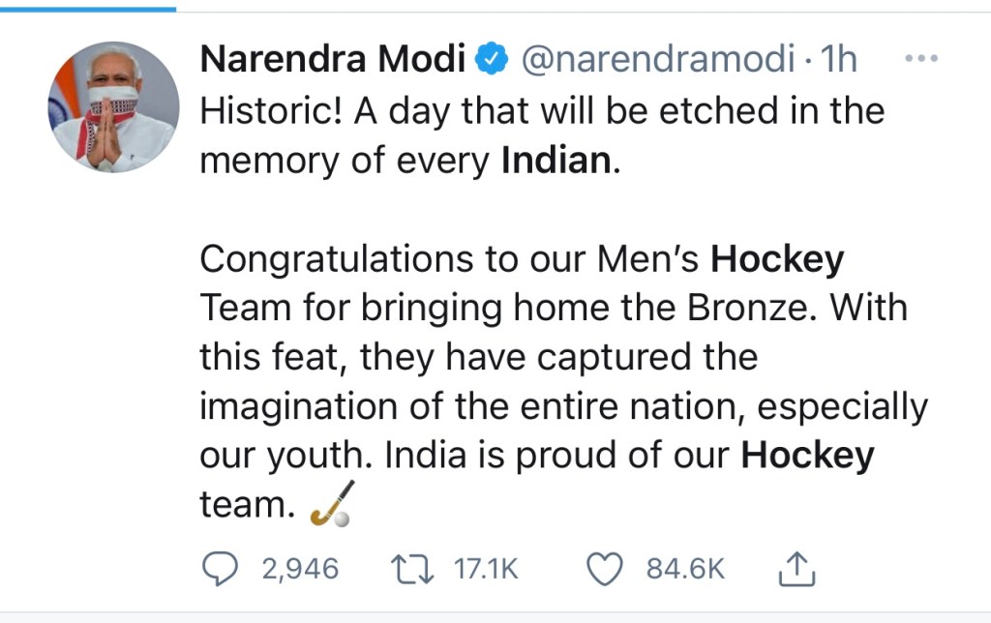Click bold Hockey after Men's
The image size is (991, 623).
pyautogui.click(x=777, y=259)
